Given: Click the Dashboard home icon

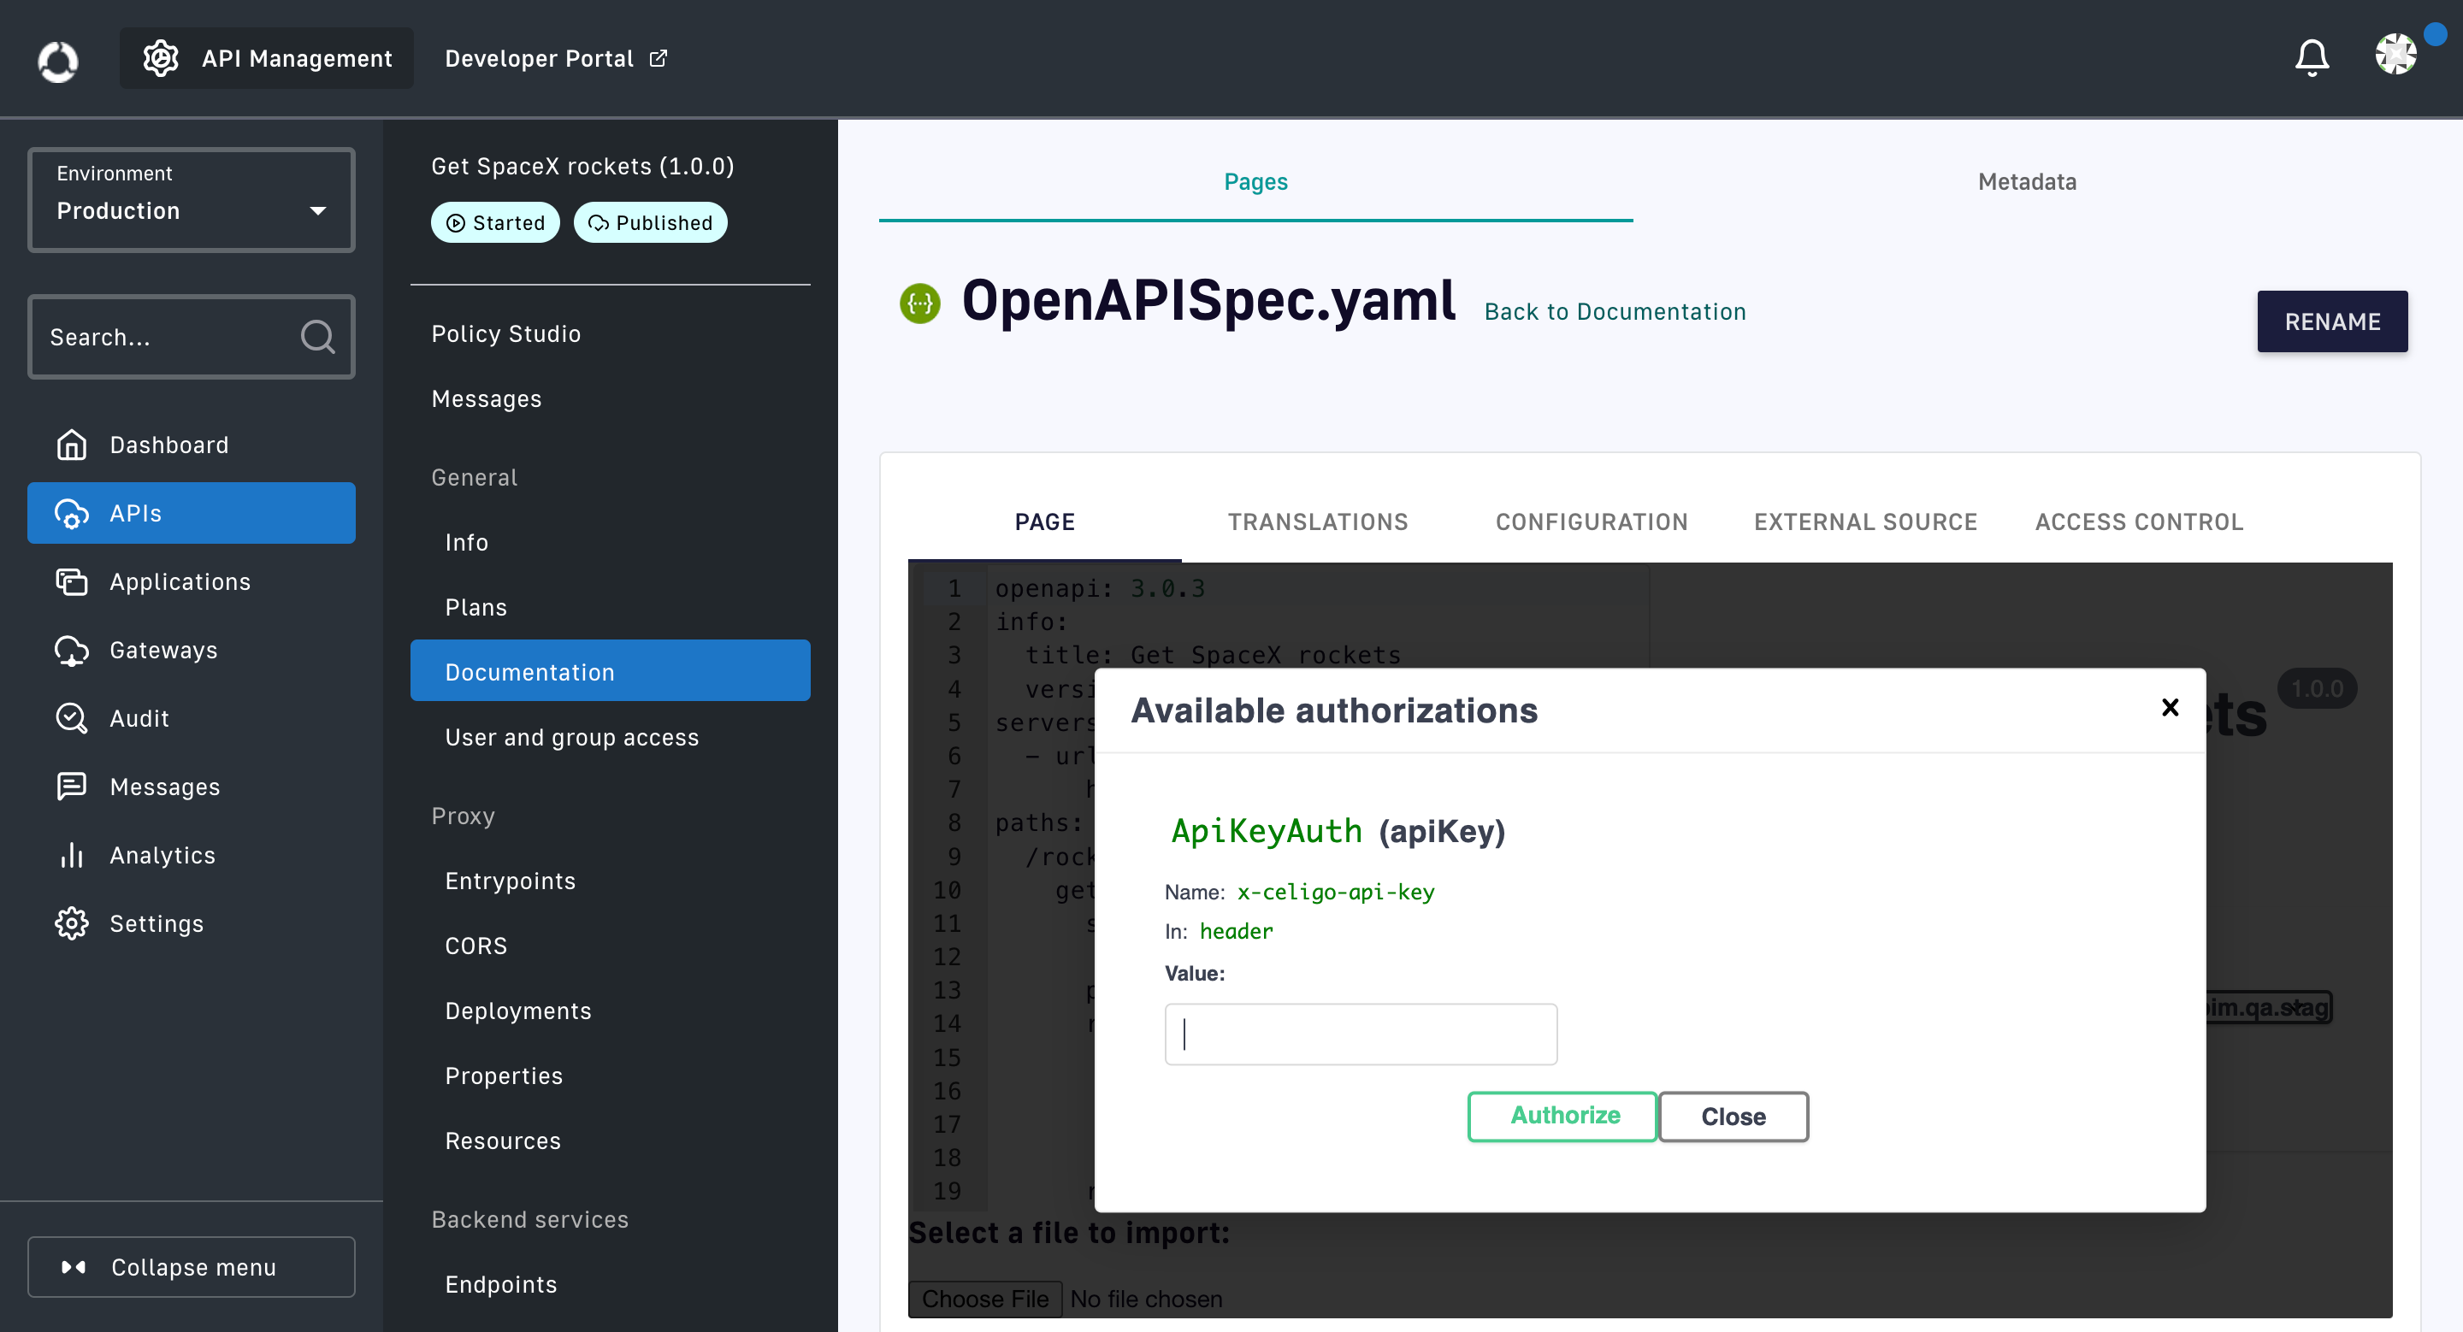Looking at the screenshot, I should [x=72, y=445].
